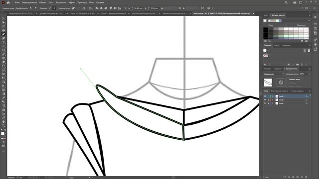Select the Pen tool
The height and width of the screenshot is (179, 319).
3,34
